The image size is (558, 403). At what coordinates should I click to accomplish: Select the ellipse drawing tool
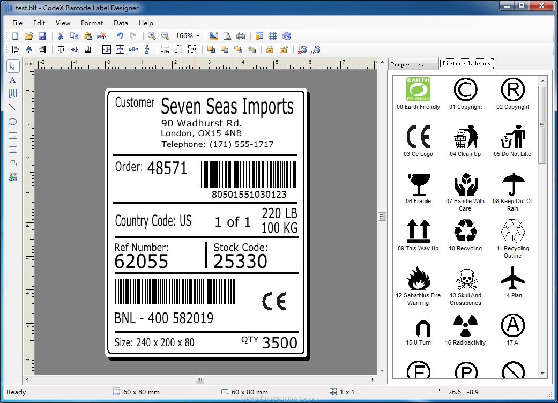click(13, 122)
